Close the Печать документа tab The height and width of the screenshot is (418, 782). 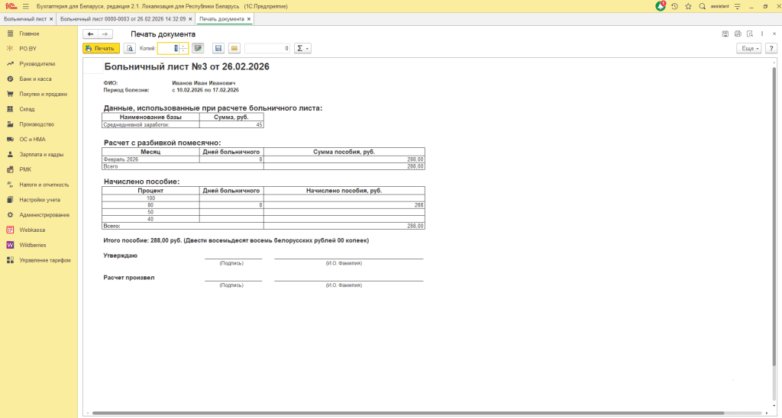(250, 18)
